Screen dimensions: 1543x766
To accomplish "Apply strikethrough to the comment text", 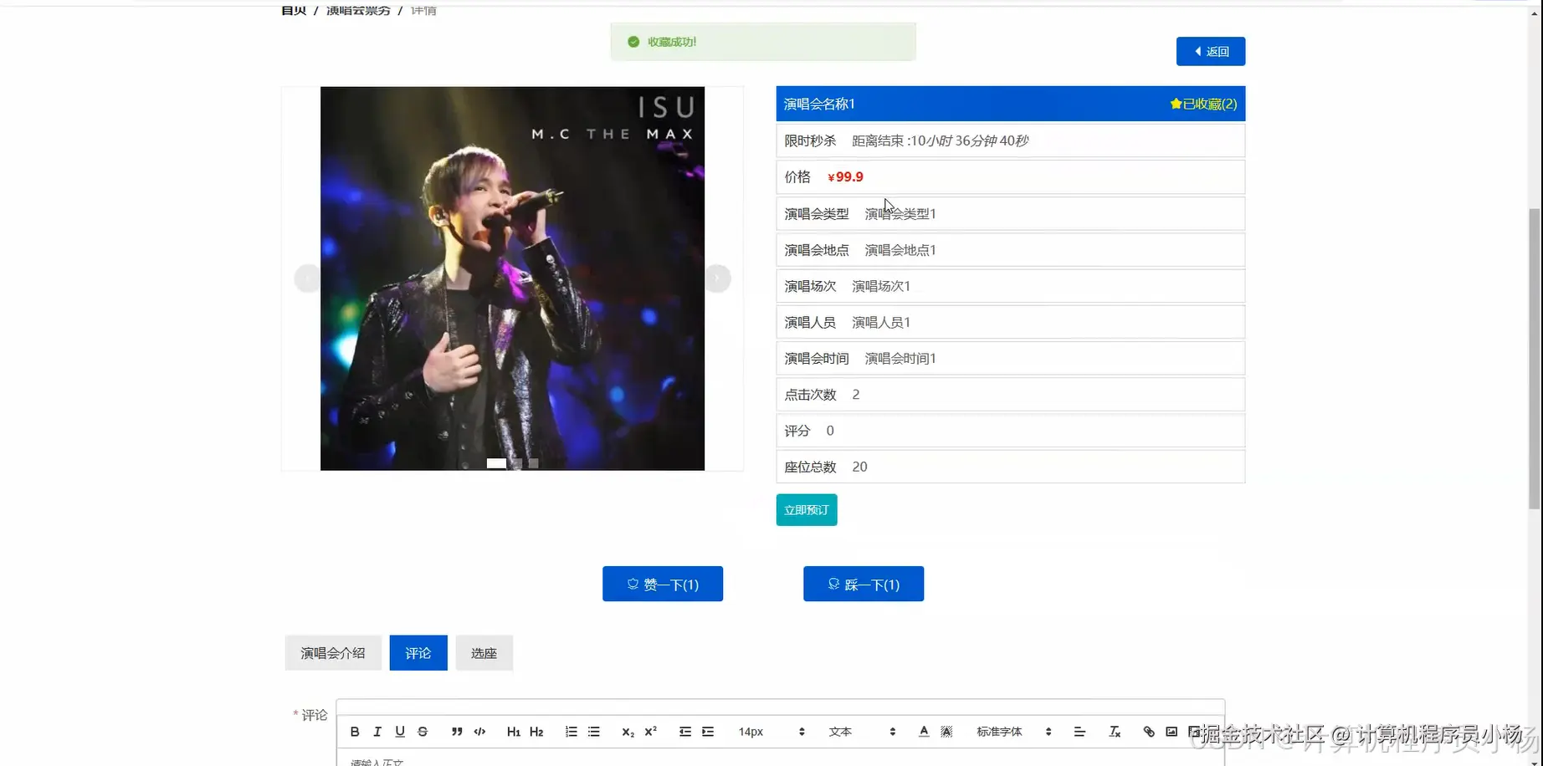I will [x=423, y=732].
